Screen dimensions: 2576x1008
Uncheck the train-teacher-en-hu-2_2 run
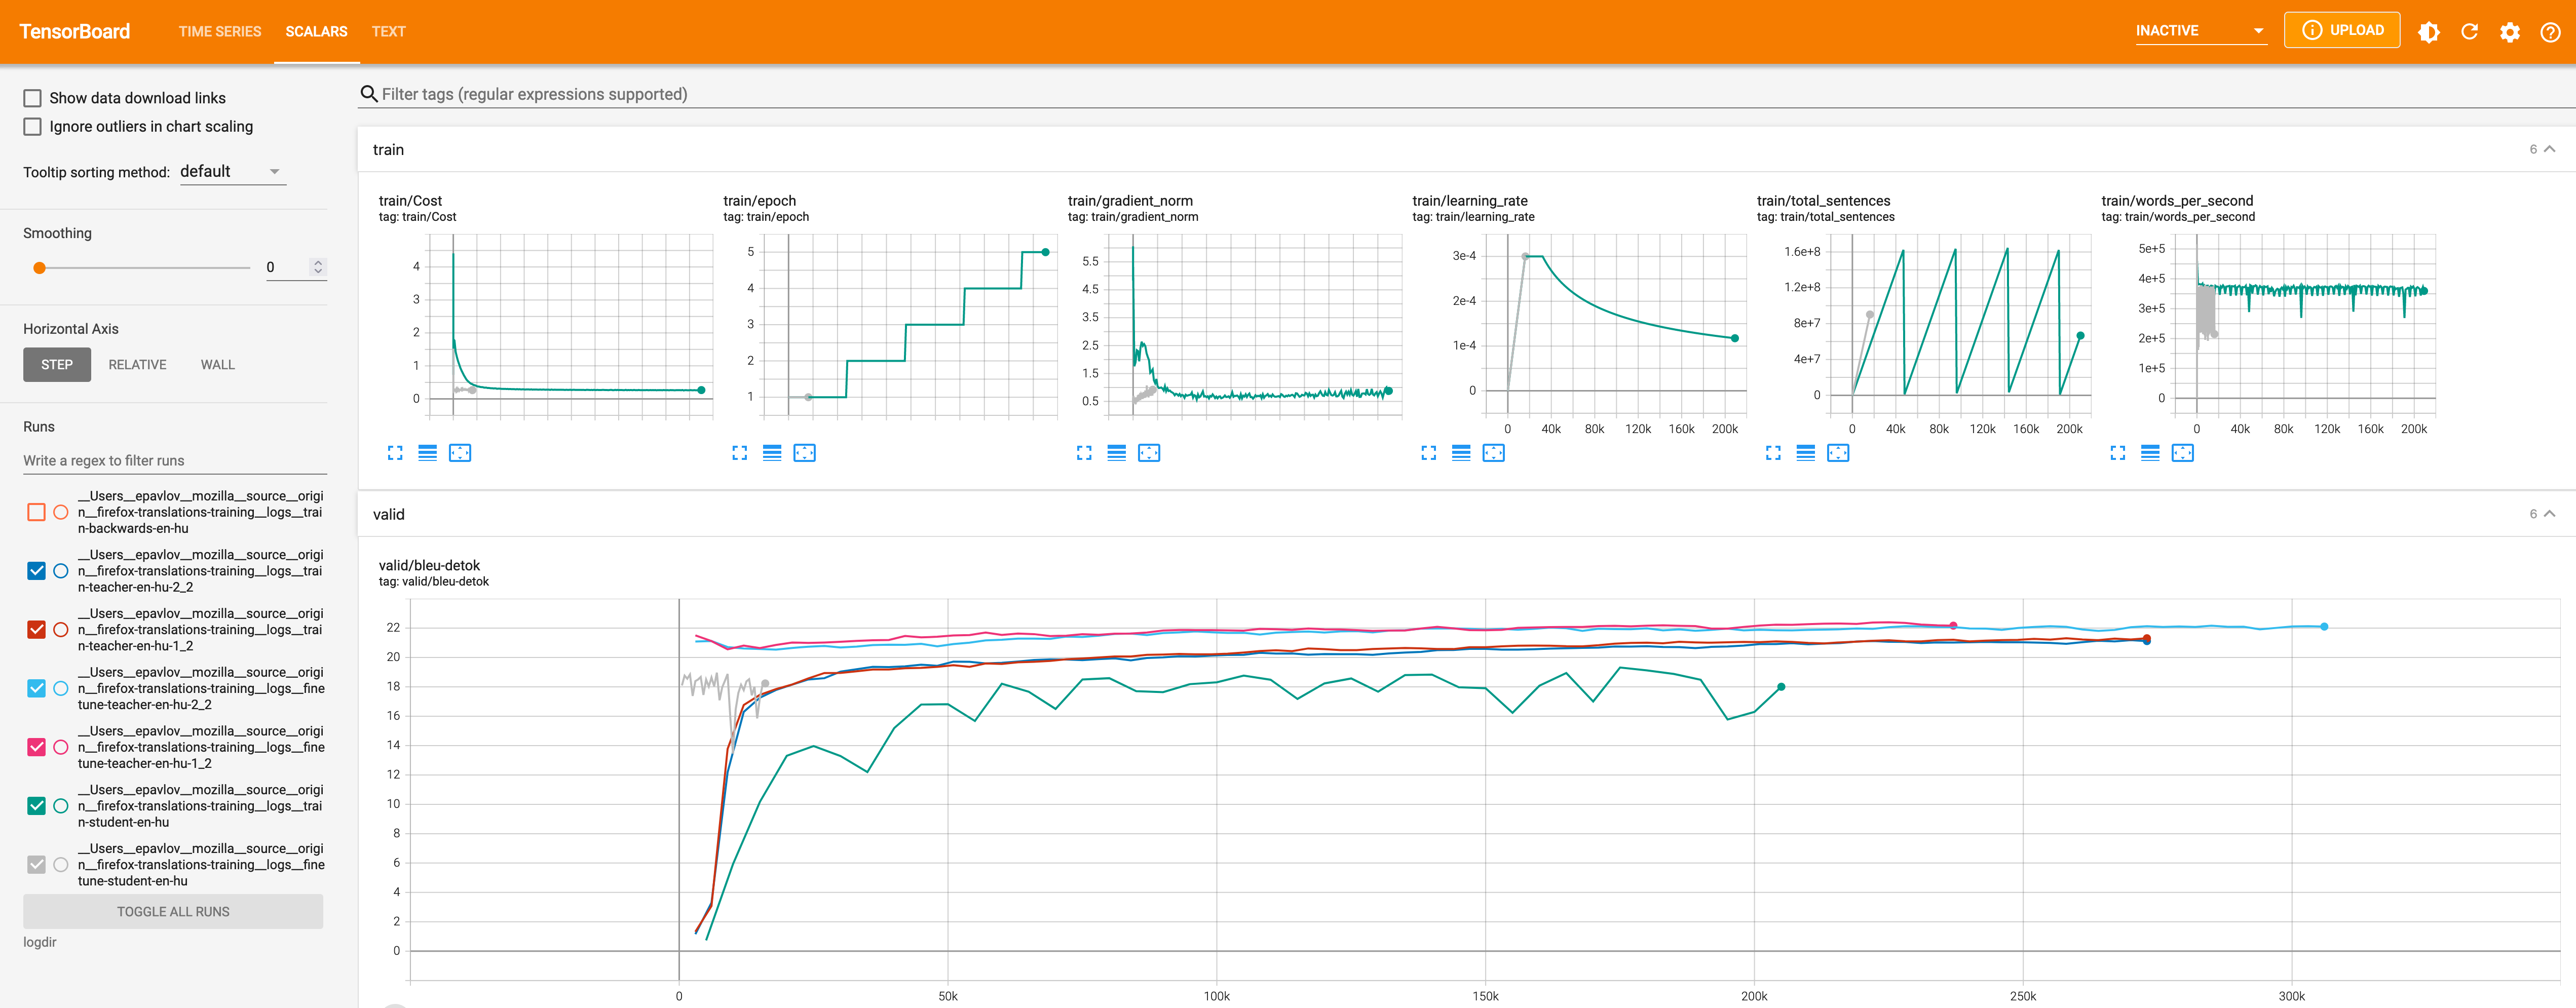[x=37, y=571]
